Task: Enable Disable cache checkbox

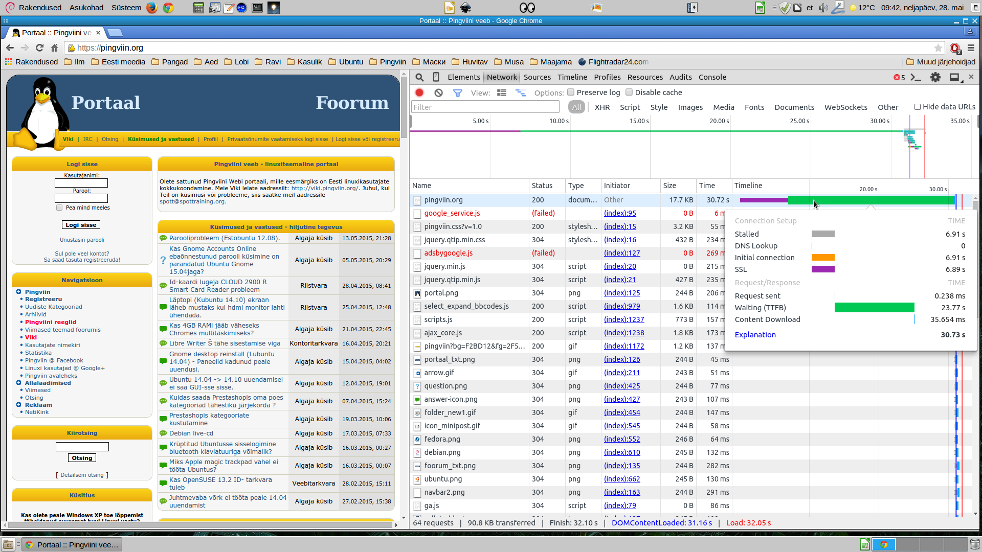Action: [x=629, y=93]
